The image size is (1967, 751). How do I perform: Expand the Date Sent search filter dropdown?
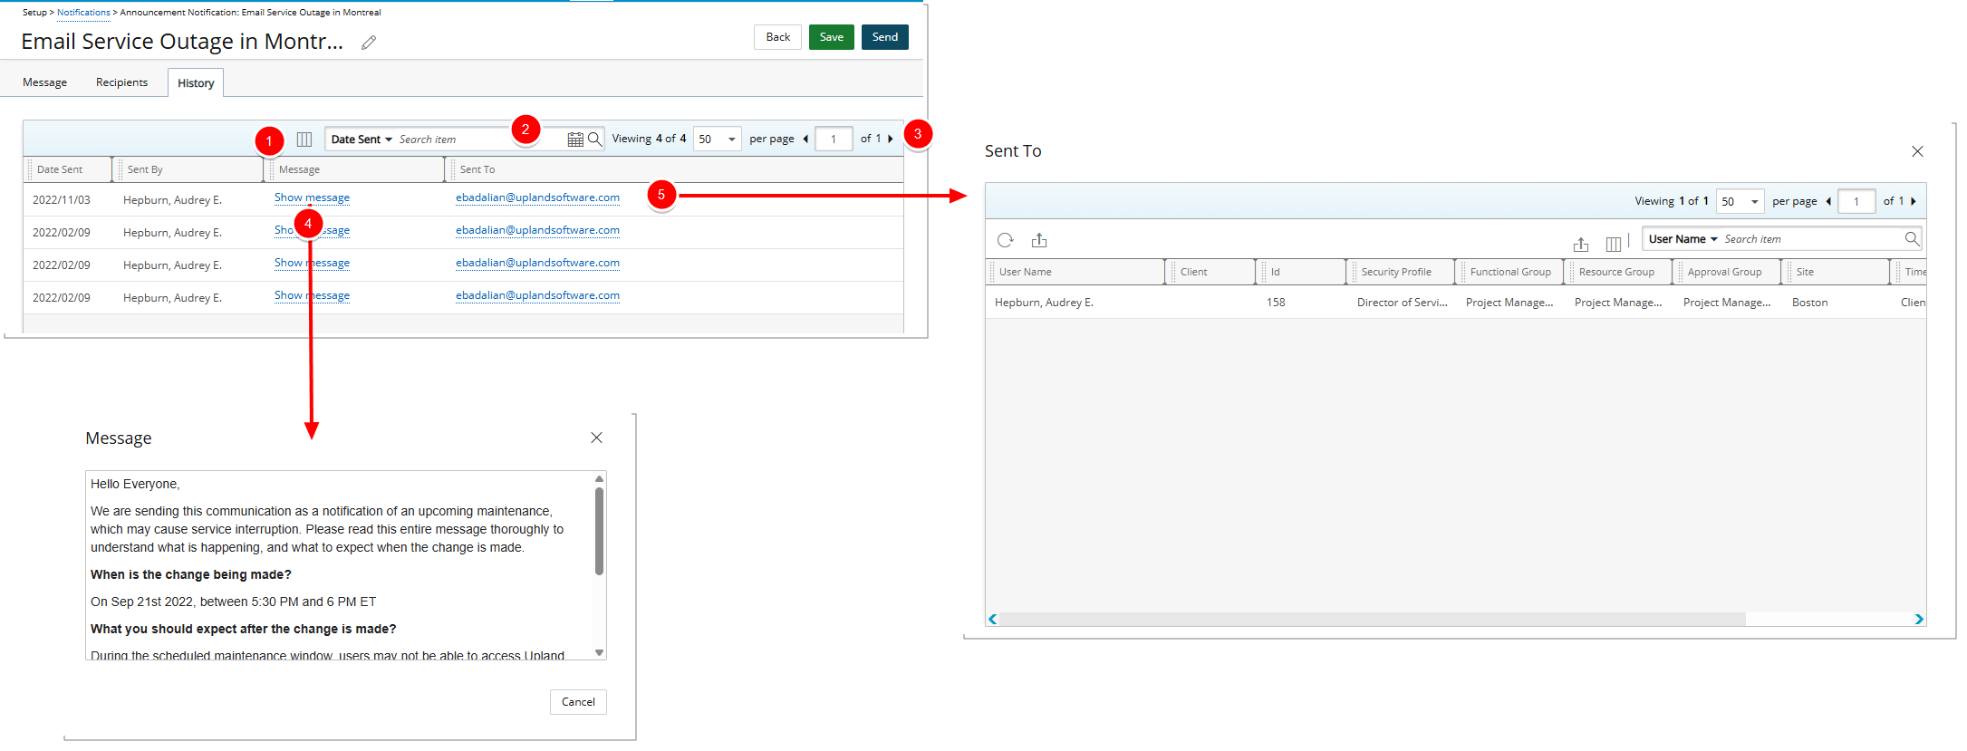(x=362, y=140)
